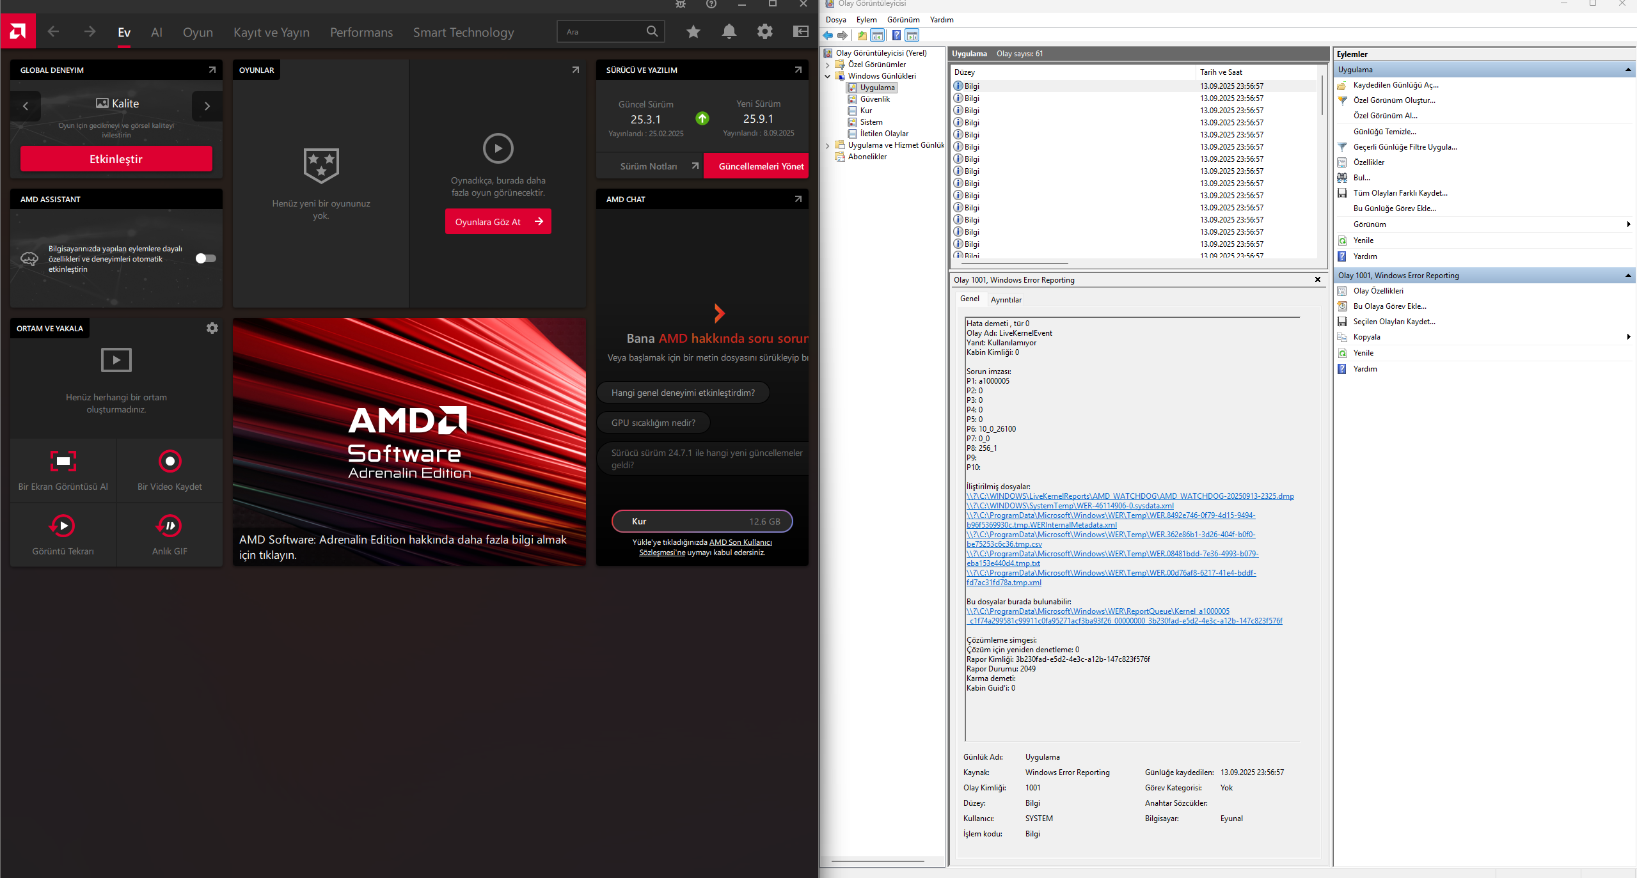Open the favorites star icon
1637x878 pixels.
[693, 31]
